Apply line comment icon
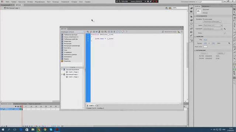Viewport: 236px width, 132px height. tap(120, 32)
